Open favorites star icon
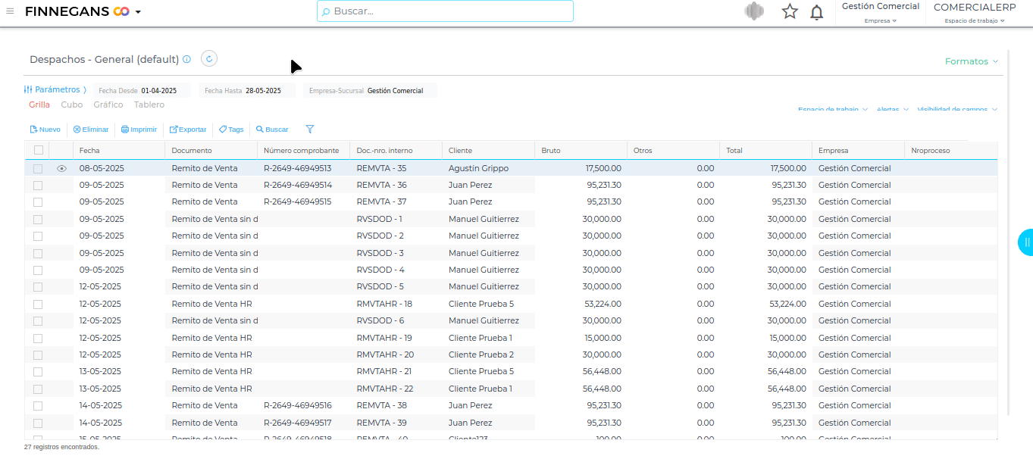This screenshot has height=456, width=1033. point(790,11)
